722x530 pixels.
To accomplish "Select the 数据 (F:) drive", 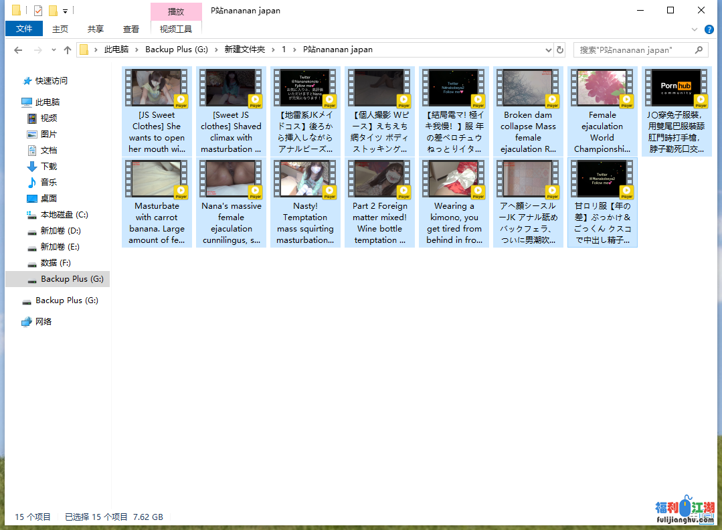I will [55, 263].
